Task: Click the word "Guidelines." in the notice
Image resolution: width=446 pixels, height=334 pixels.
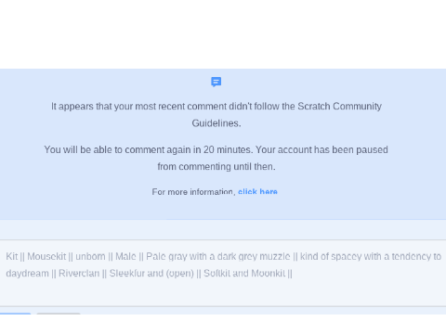Action: [x=216, y=123]
